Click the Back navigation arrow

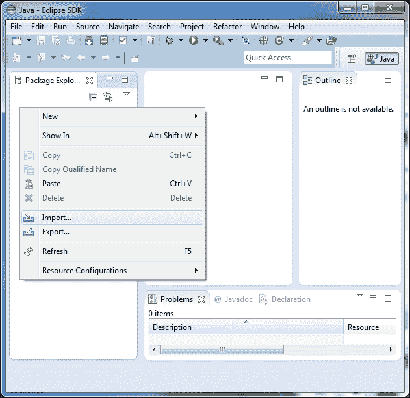click(81, 58)
